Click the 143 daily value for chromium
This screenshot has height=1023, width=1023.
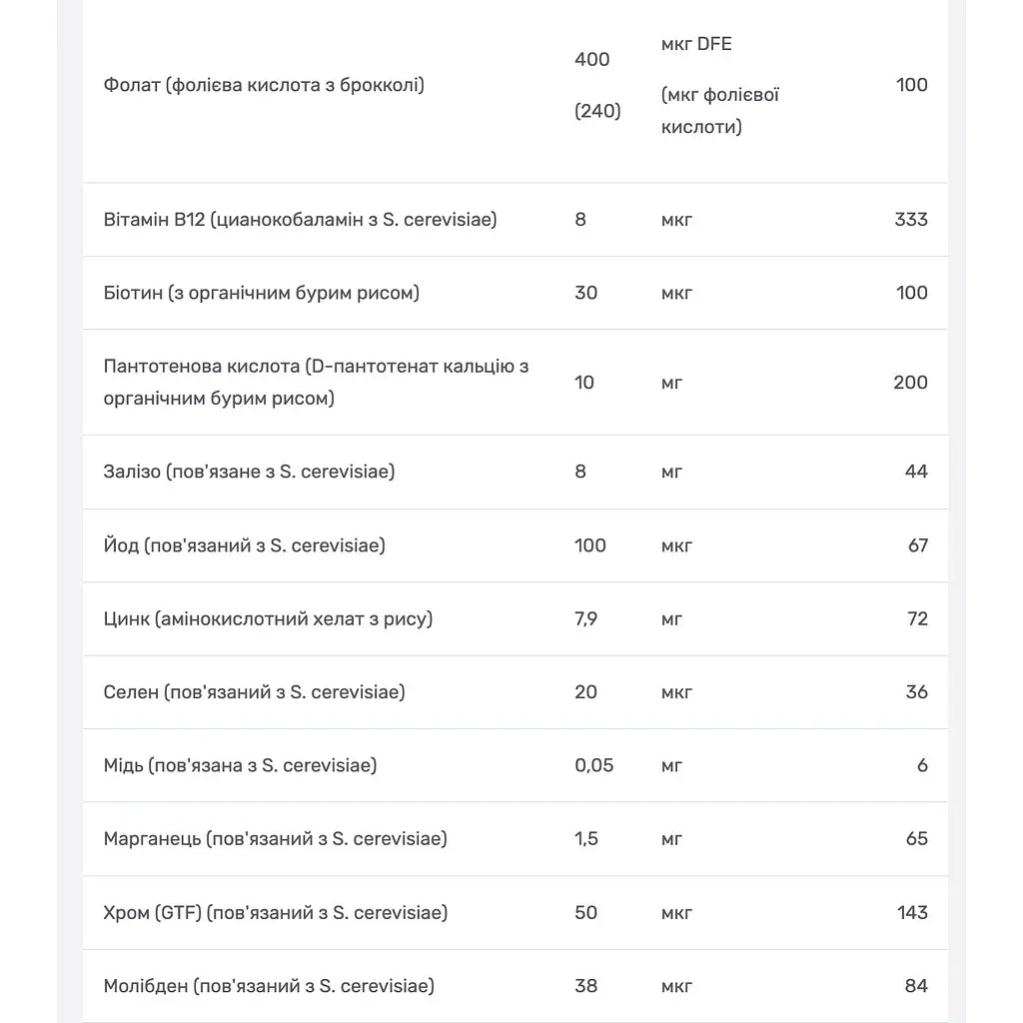[912, 913]
